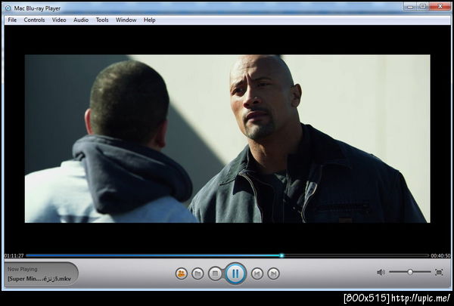Maximize the player window
Viewport: 454px width, 306px height.
(423, 7)
